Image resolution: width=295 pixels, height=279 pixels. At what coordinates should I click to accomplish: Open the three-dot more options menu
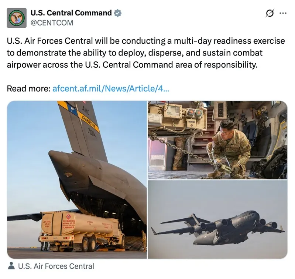[x=283, y=13]
